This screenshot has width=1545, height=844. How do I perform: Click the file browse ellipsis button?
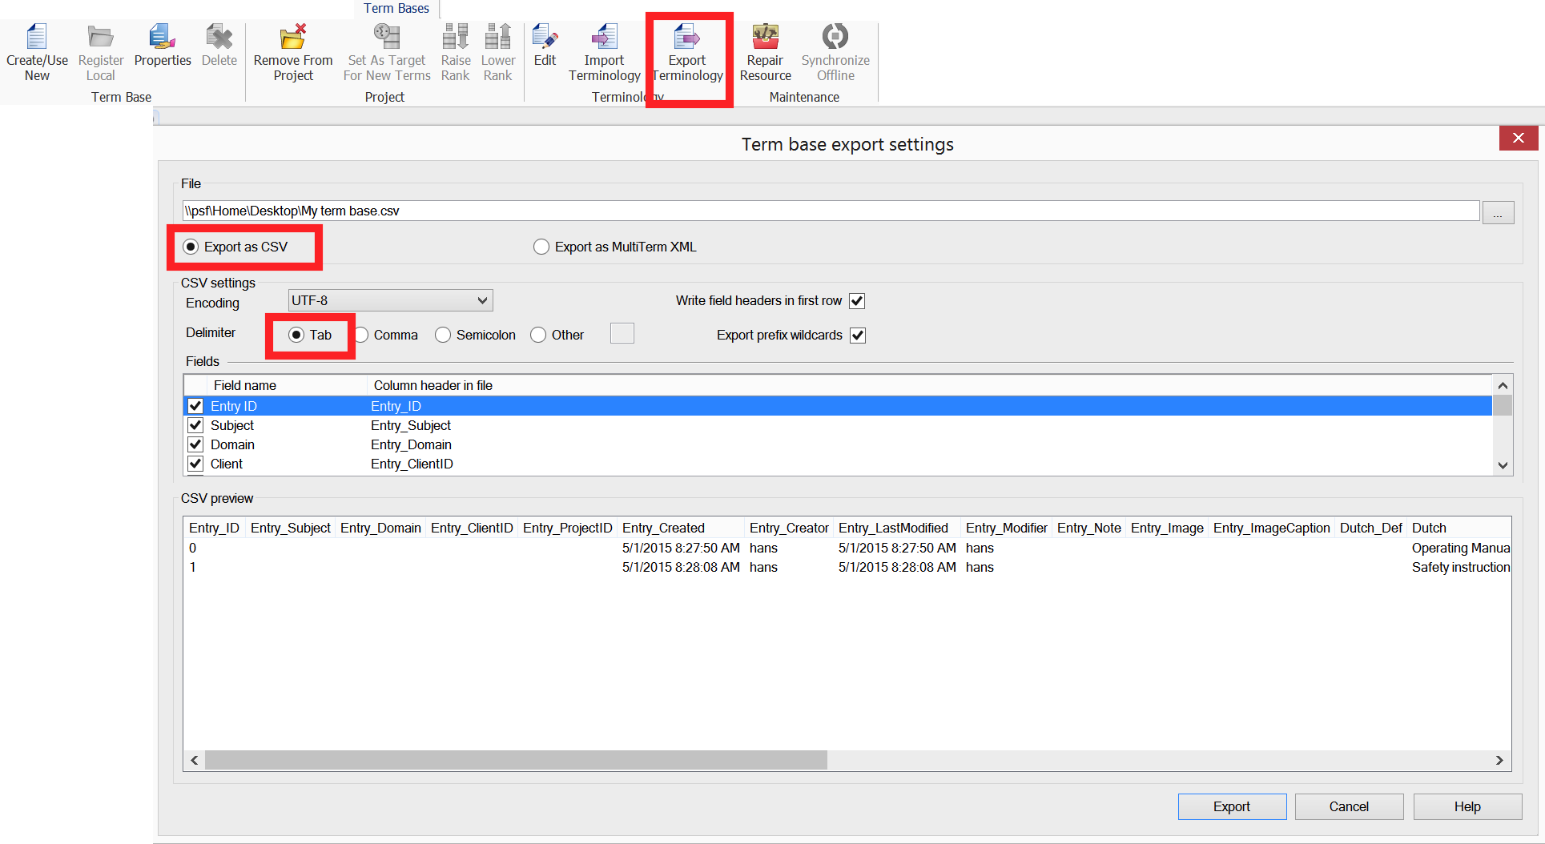point(1498,212)
